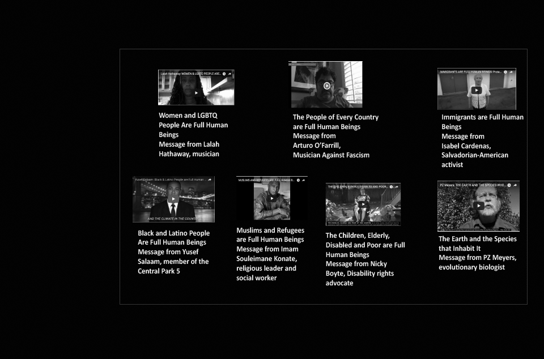Click Share icon on Yusef Salaam video
The image size is (544, 359).
210,179
